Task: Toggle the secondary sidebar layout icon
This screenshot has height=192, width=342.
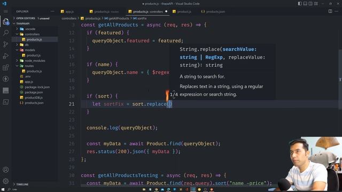Action: tap(310, 4)
